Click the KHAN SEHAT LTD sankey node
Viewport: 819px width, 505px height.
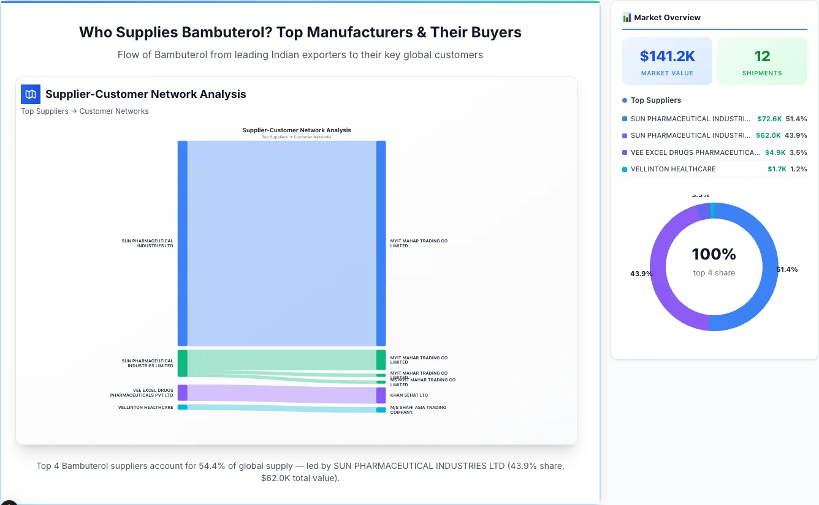pyautogui.click(x=381, y=395)
